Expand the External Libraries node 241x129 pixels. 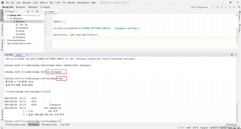5,40
